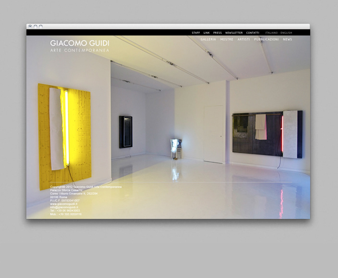
Task: Click the browser window close button
Action: click(30, 26)
